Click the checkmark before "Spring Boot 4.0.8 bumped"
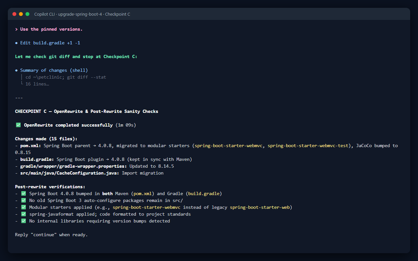The height and width of the screenshot is (261, 418). click(x=24, y=193)
